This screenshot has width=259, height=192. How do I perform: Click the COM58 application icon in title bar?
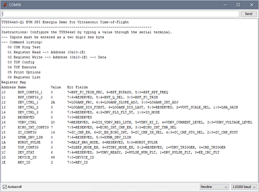point(5,5)
